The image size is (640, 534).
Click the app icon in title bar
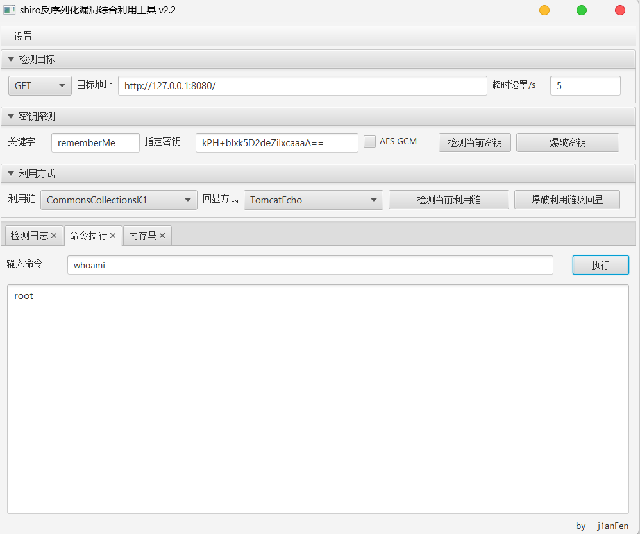9,10
